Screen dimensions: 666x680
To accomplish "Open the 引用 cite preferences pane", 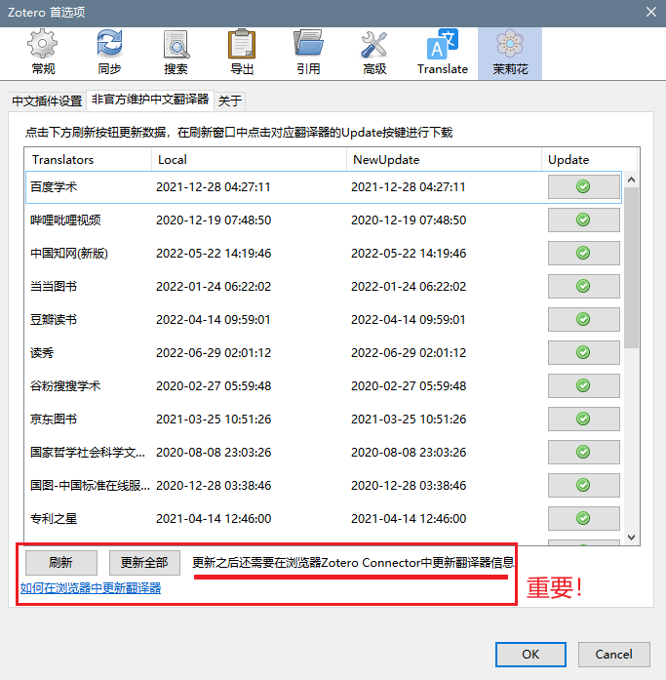I will [308, 53].
